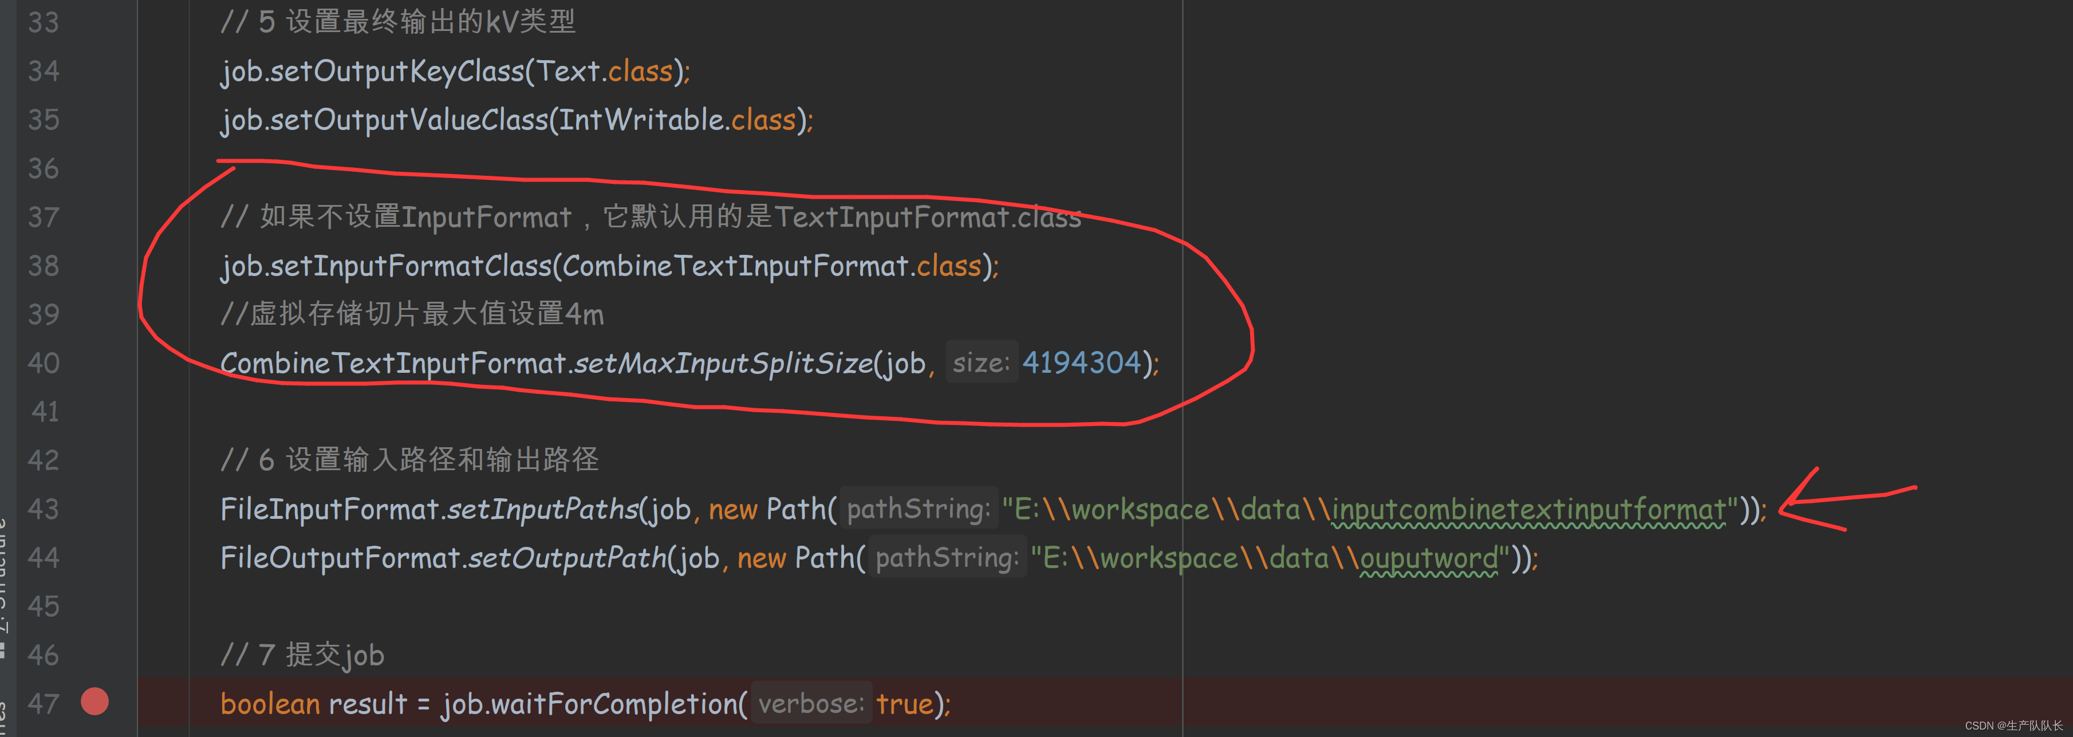Click the TextInputFormat.class comment on line 37

(928, 217)
